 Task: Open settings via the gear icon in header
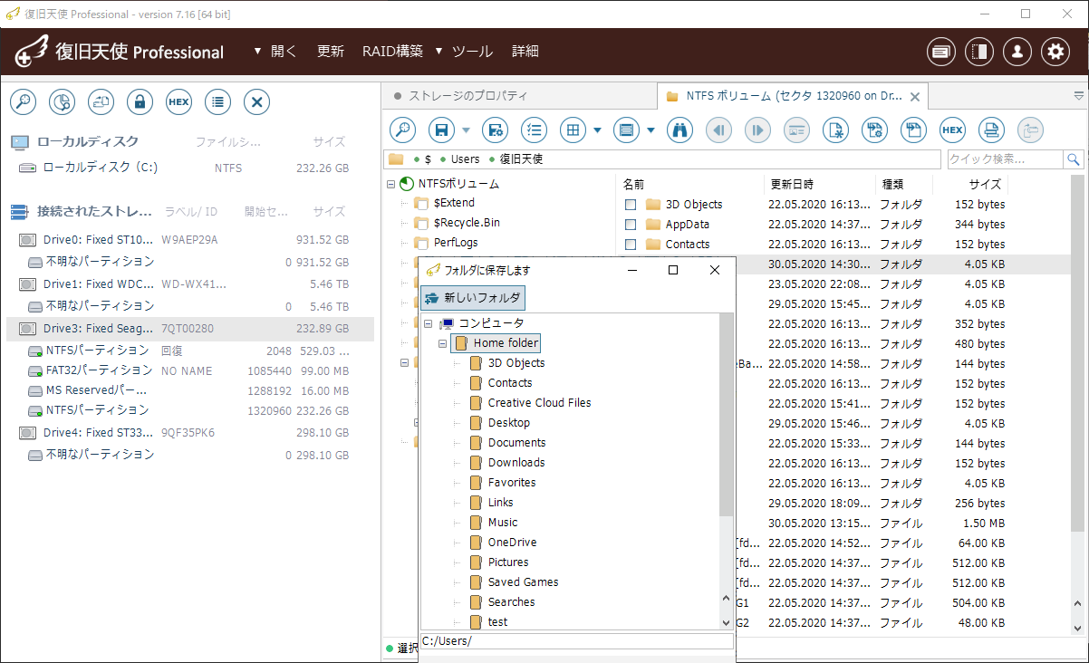point(1055,52)
